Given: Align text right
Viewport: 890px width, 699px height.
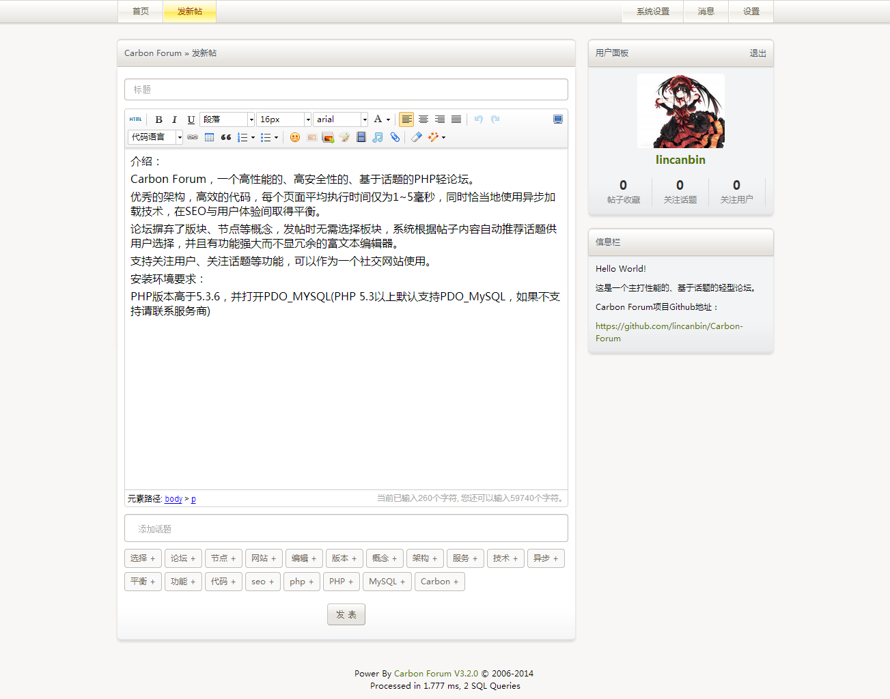Looking at the screenshot, I should point(440,119).
